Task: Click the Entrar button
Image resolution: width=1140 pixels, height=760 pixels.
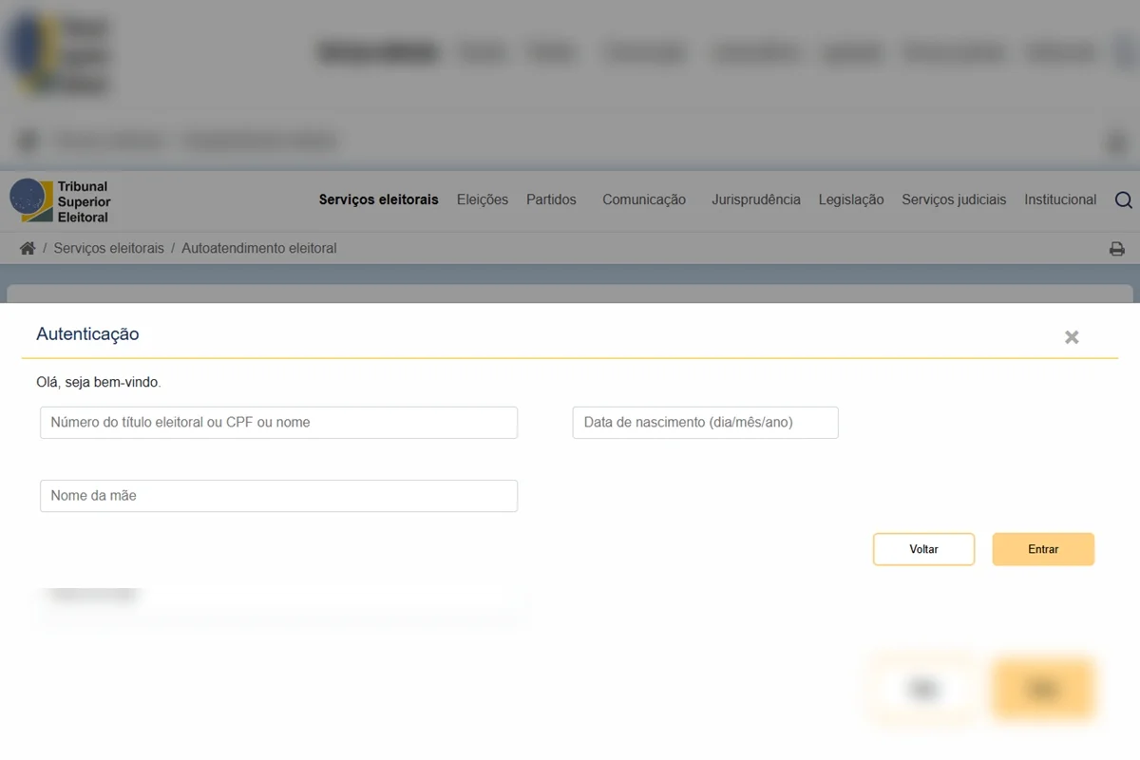Action: point(1043,549)
